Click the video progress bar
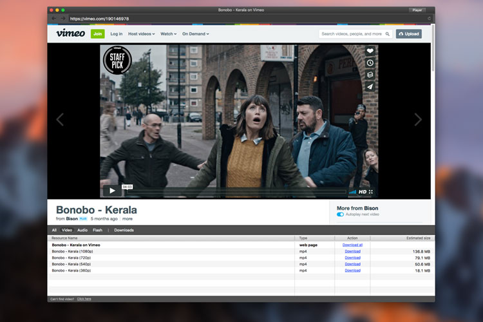The height and width of the screenshot is (322, 483). pos(236,192)
